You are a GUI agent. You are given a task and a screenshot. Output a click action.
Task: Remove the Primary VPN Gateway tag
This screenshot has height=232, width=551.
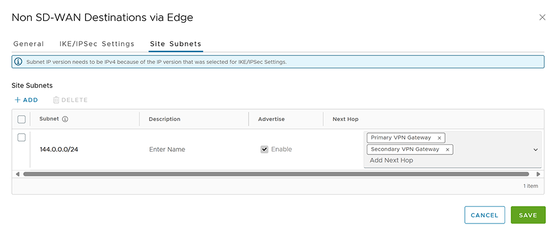pos(439,138)
